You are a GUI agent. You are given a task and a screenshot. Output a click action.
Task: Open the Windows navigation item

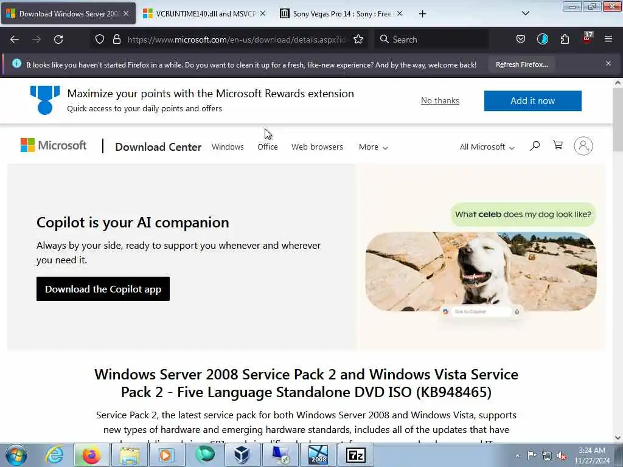[x=228, y=147]
